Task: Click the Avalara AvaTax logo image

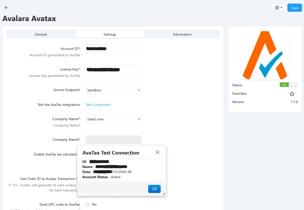Action: pyautogui.click(x=265, y=55)
